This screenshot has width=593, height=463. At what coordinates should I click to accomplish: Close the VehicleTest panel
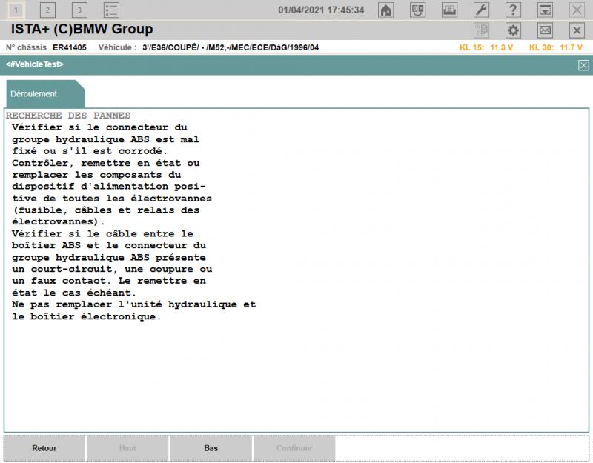pyautogui.click(x=583, y=65)
